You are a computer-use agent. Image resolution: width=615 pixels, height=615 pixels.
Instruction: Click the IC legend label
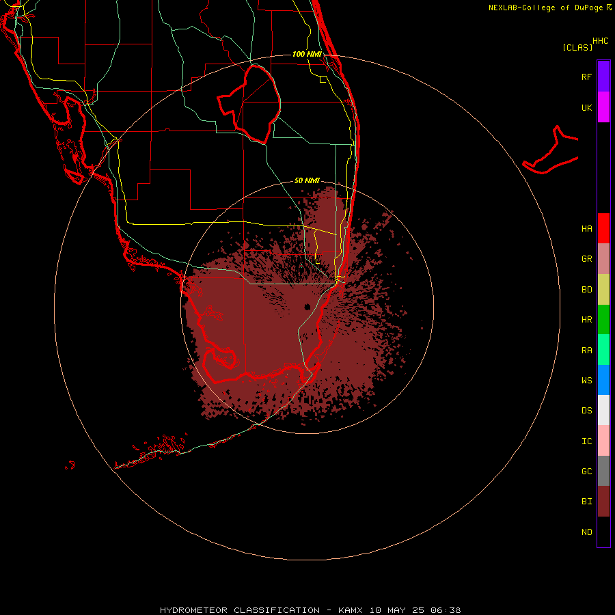click(586, 441)
